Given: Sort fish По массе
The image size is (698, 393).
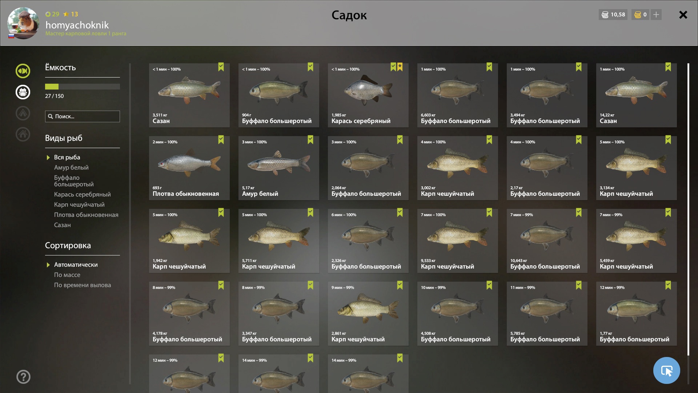Looking at the screenshot, I should [67, 275].
